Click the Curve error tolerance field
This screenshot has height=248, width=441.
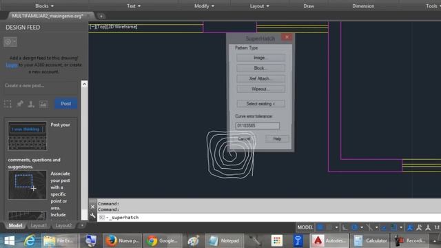click(257, 125)
